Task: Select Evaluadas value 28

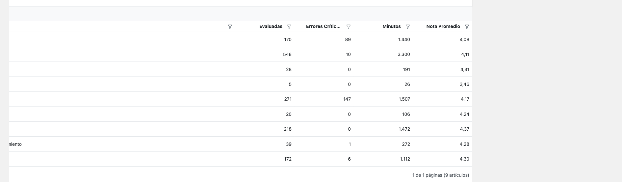Action: point(289,69)
